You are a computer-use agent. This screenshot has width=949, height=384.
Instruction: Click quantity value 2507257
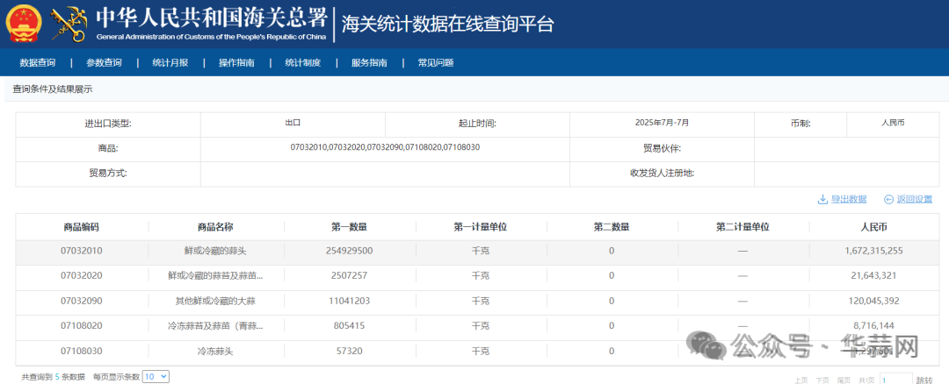[x=349, y=275]
